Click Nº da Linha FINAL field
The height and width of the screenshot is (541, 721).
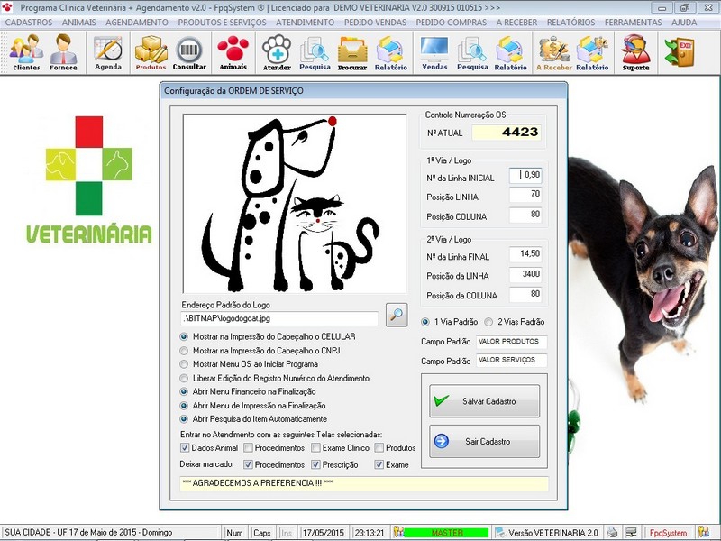525,254
